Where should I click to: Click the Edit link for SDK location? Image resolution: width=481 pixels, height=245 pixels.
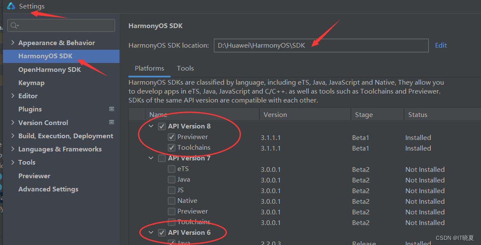tap(441, 46)
